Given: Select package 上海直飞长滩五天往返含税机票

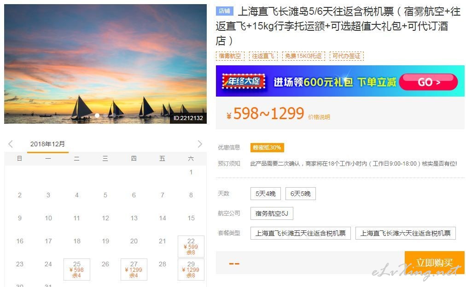Looking at the screenshot, I should click(x=301, y=233).
